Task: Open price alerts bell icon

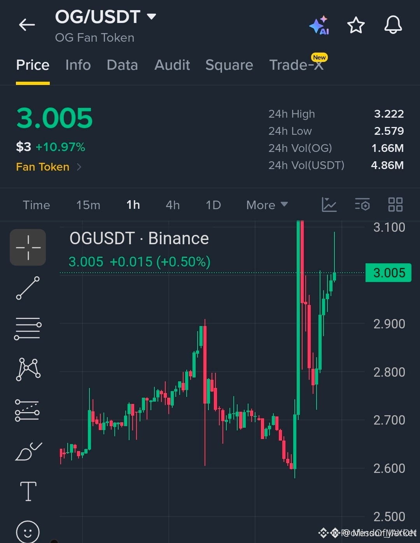Action: pos(393,25)
